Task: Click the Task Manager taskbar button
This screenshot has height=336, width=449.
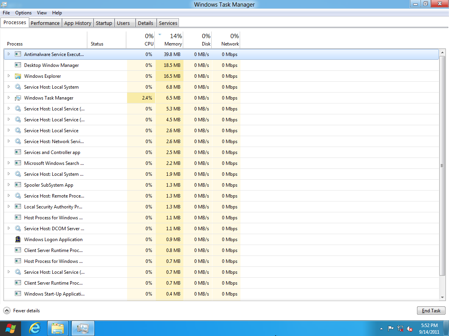Action: tap(83, 328)
